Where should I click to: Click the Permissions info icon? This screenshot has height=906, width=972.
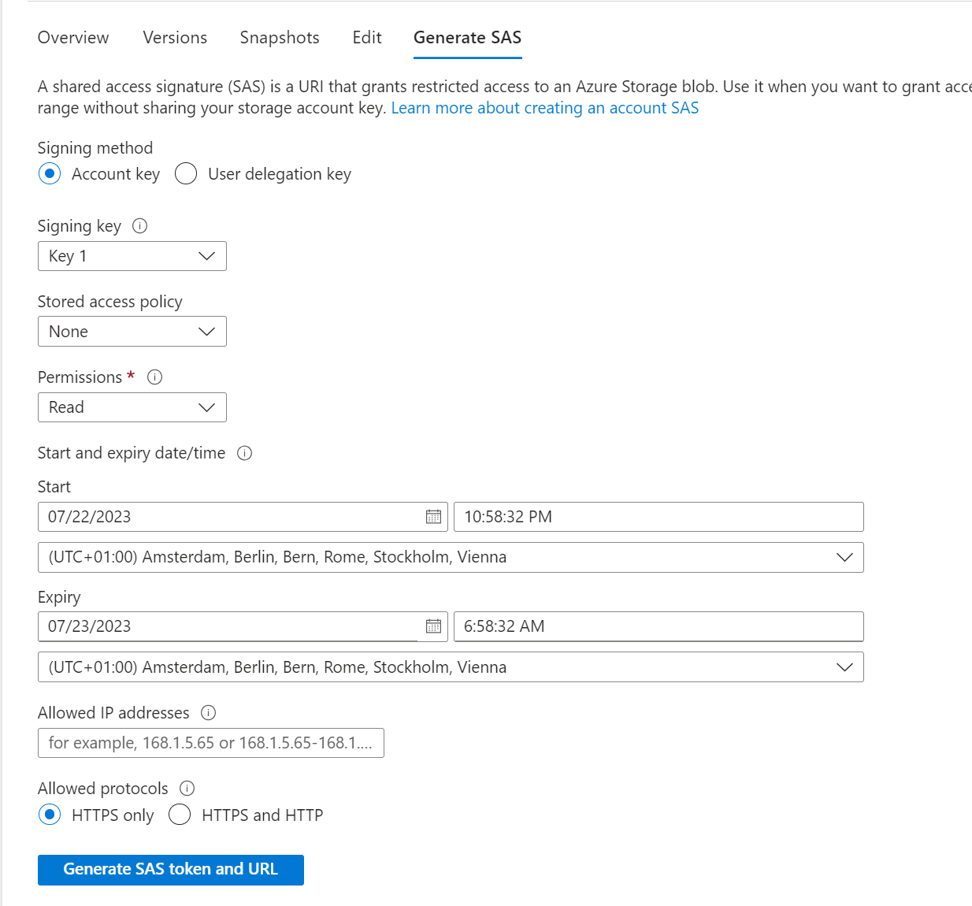pos(155,377)
